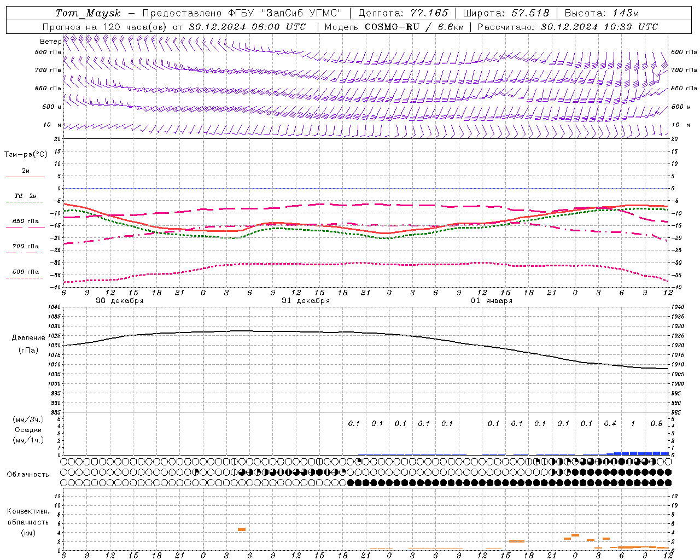Click the 0.9 precipitation amount value
The width and height of the screenshot is (700, 560).
[x=656, y=423]
